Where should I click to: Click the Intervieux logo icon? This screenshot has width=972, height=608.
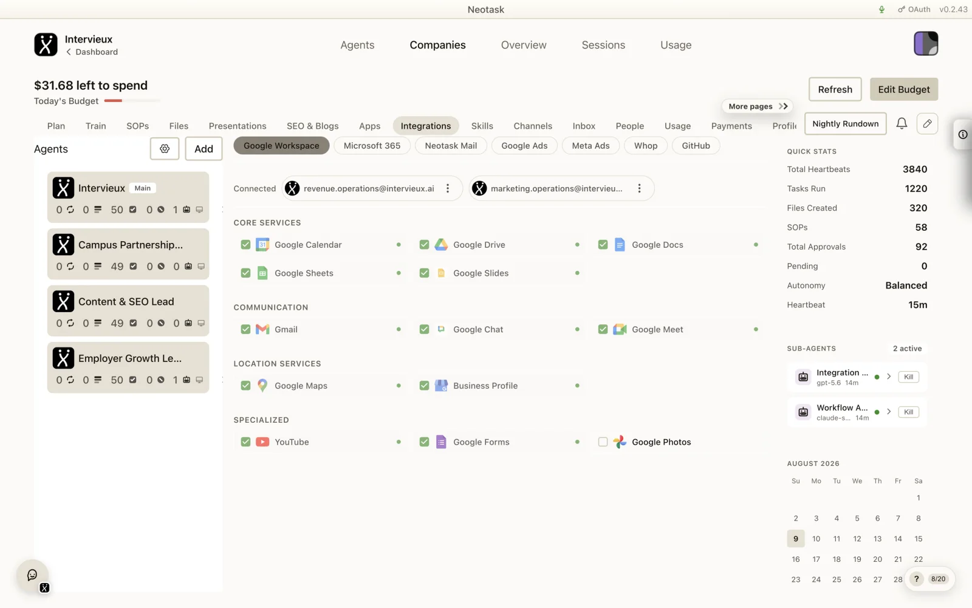point(46,44)
